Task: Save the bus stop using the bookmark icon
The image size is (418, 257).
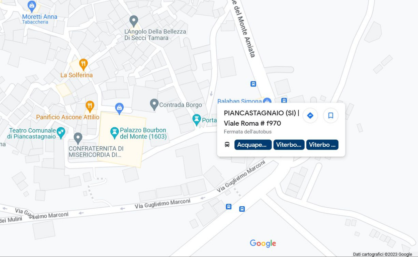Action: click(x=330, y=116)
